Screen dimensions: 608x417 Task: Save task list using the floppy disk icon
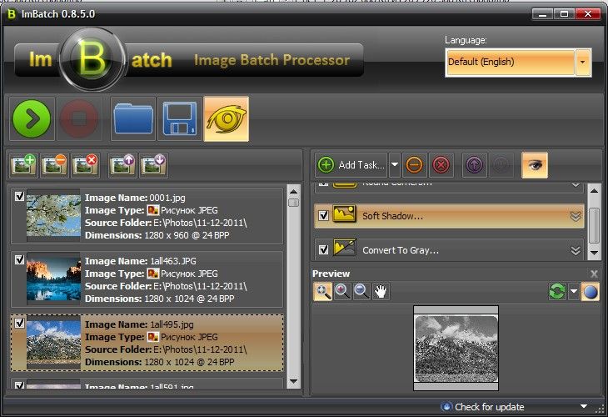(x=180, y=119)
